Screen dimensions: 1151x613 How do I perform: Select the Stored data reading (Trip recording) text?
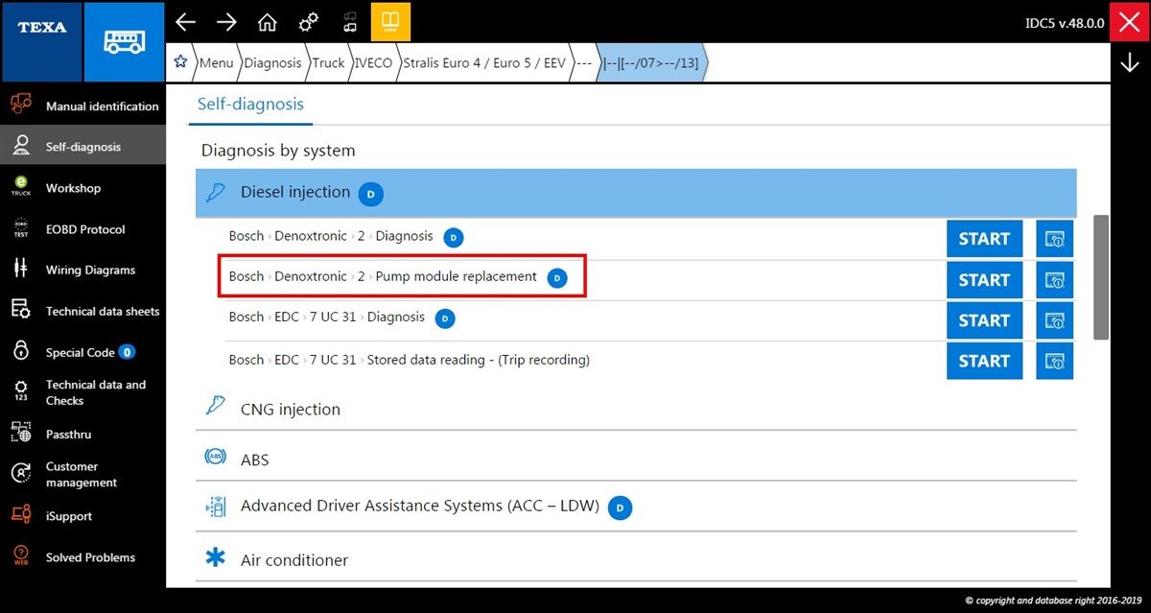[x=410, y=360]
